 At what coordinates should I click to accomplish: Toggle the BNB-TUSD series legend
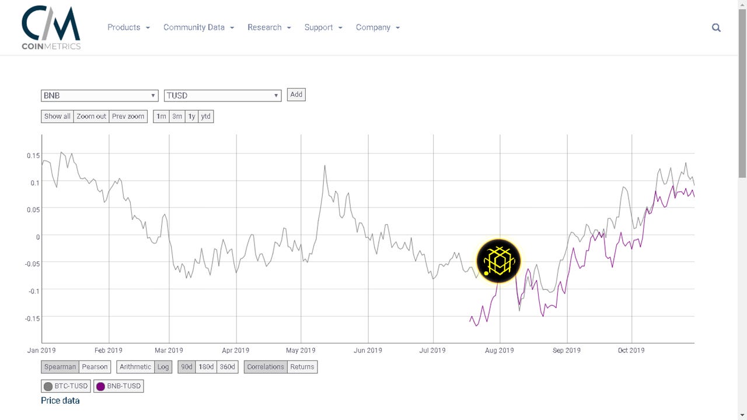pos(118,386)
